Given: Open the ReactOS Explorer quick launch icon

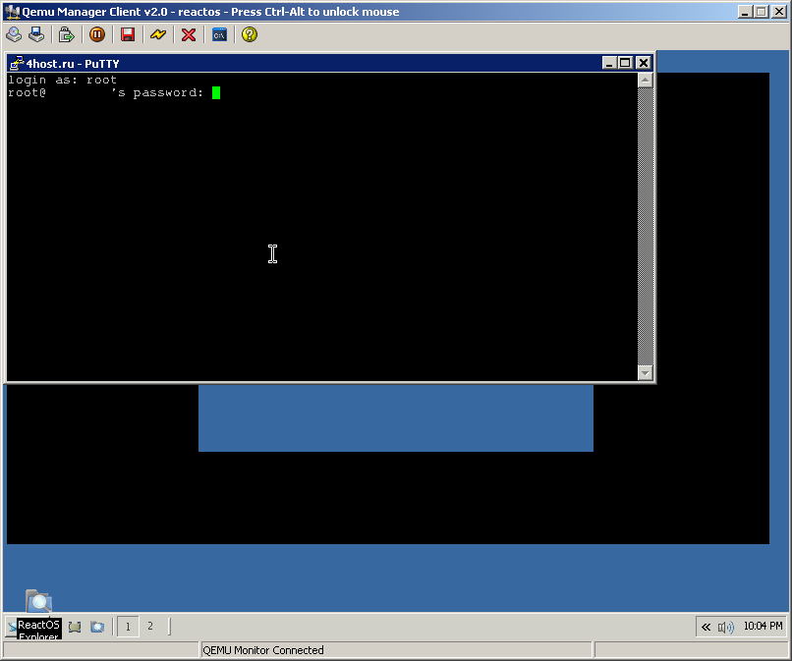Looking at the screenshot, I should [x=97, y=627].
